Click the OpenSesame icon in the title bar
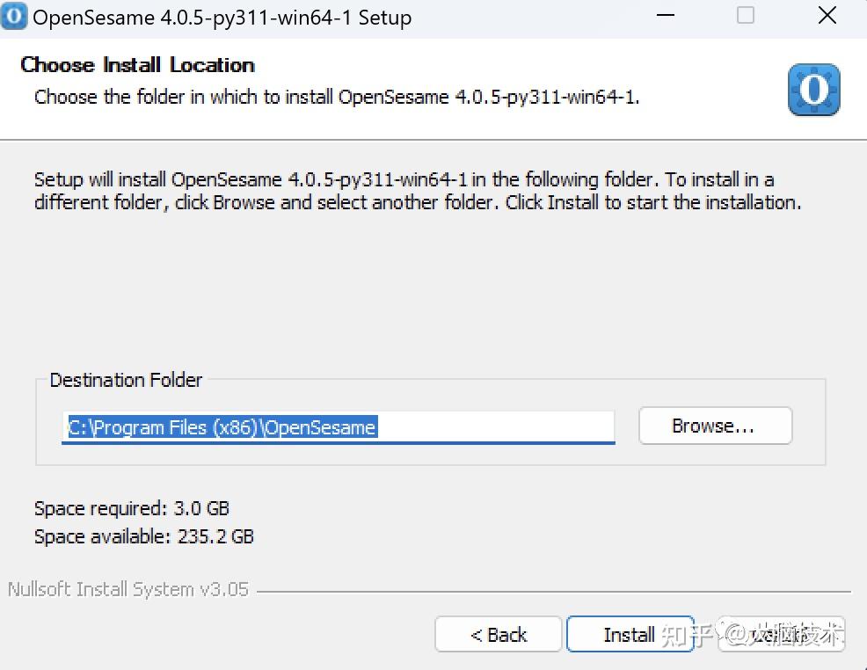 [15, 17]
